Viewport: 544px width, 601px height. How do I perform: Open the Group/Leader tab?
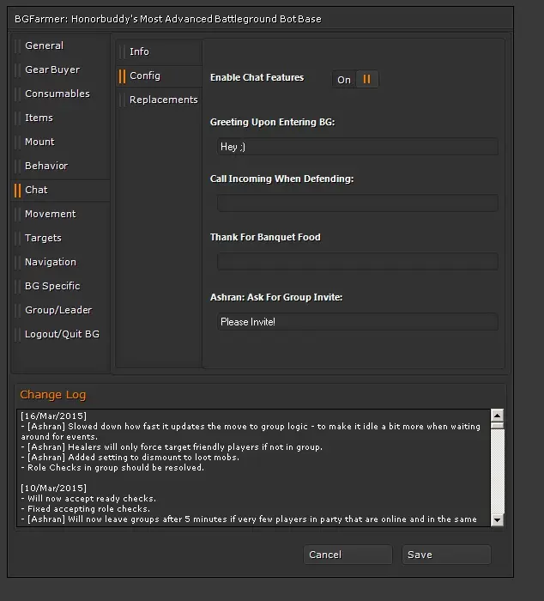pyautogui.click(x=61, y=310)
